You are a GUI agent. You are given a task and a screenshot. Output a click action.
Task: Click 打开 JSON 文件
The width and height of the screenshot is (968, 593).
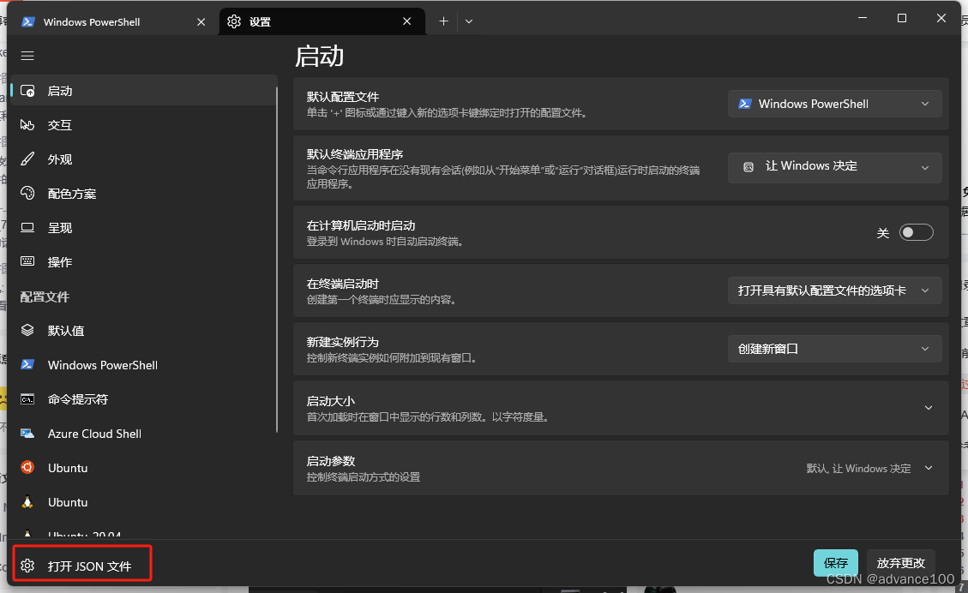[x=82, y=566]
